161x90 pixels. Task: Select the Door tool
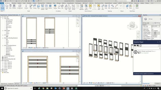[x=10, y=6]
